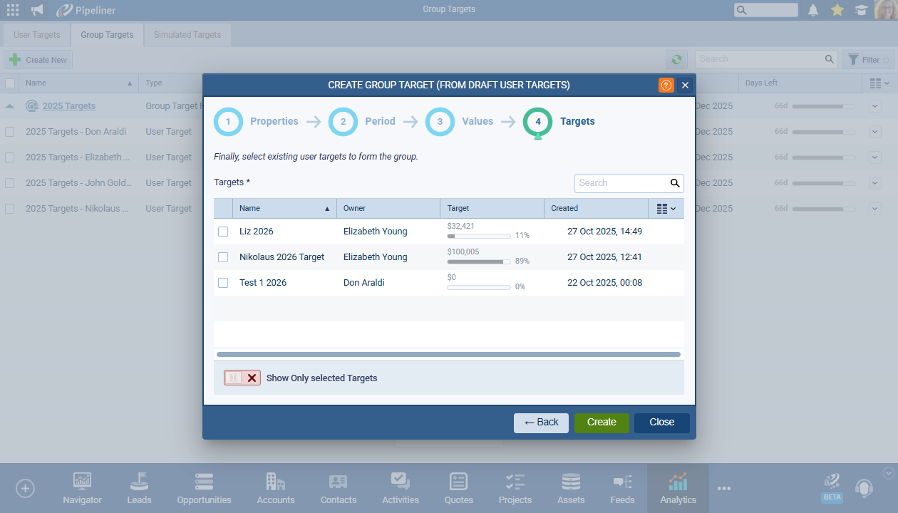This screenshot has width=898, height=513.
Task: Toggle Show Only selected Targets switch
Action: (x=242, y=378)
